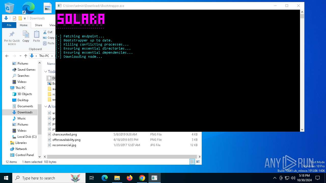Click the file list horizontal scrollbar
The image size is (326, 183).
[122, 157]
